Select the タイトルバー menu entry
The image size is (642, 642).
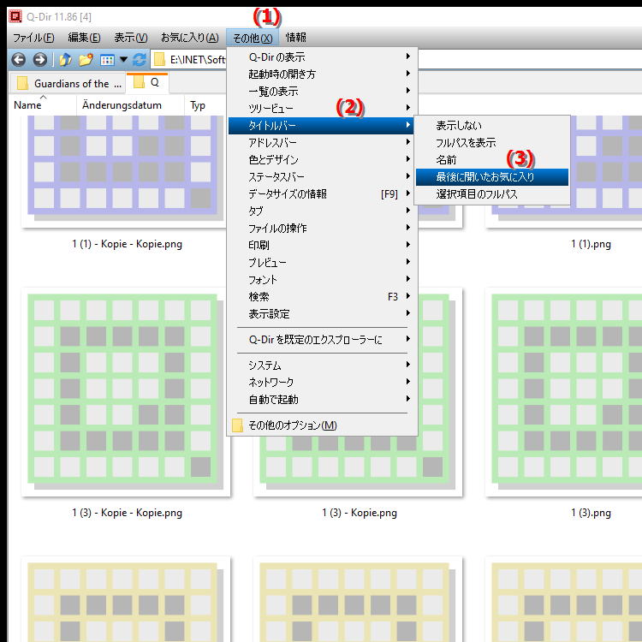pyautogui.click(x=321, y=126)
